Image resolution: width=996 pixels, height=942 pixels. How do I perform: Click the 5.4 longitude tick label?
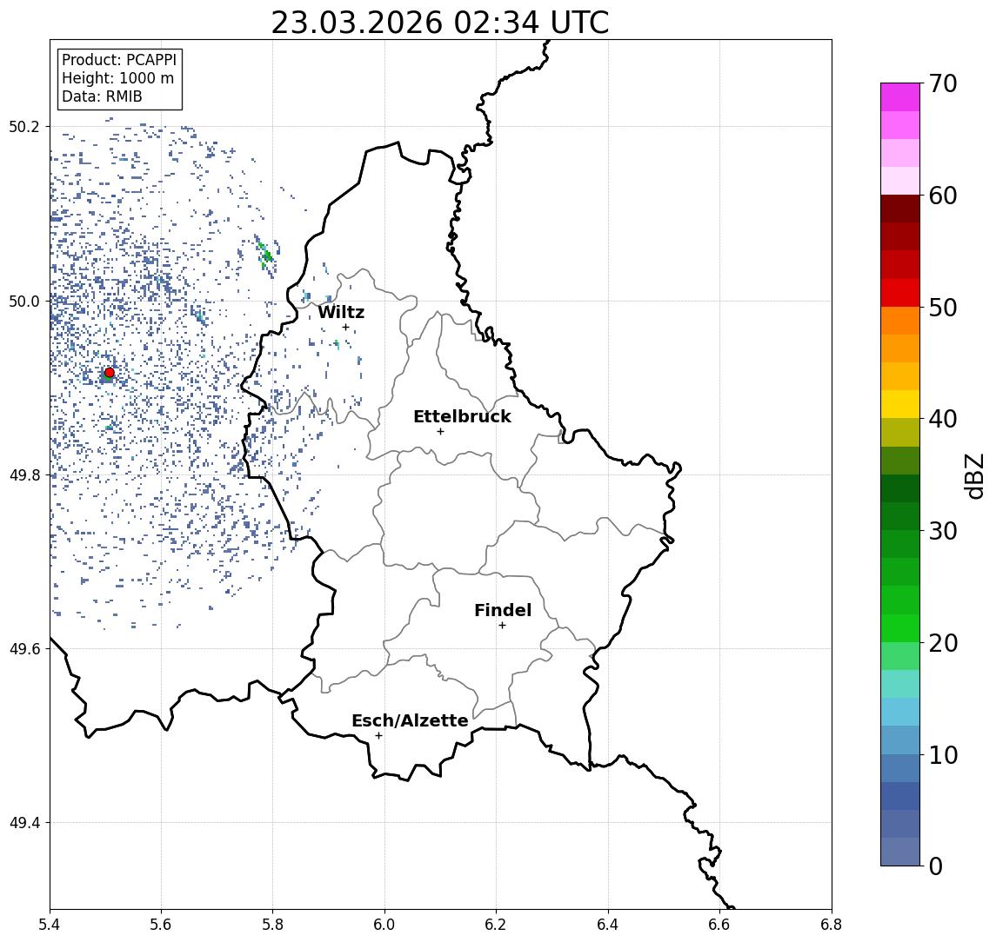50,925
